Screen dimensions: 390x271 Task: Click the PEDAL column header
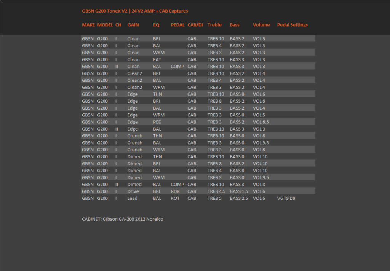(x=177, y=25)
